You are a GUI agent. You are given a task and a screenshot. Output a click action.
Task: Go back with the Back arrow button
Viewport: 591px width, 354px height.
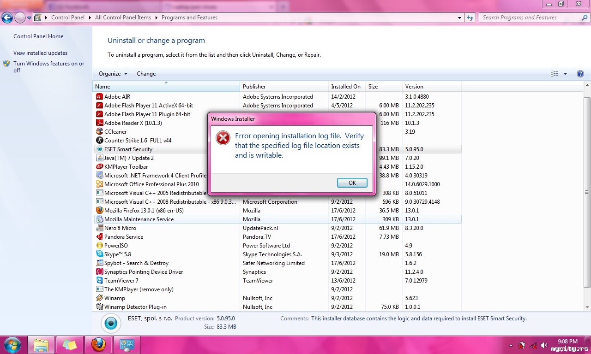click(x=7, y=18)
